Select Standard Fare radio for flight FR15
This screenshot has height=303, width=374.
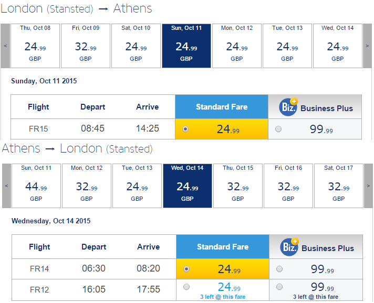point(185,129)
